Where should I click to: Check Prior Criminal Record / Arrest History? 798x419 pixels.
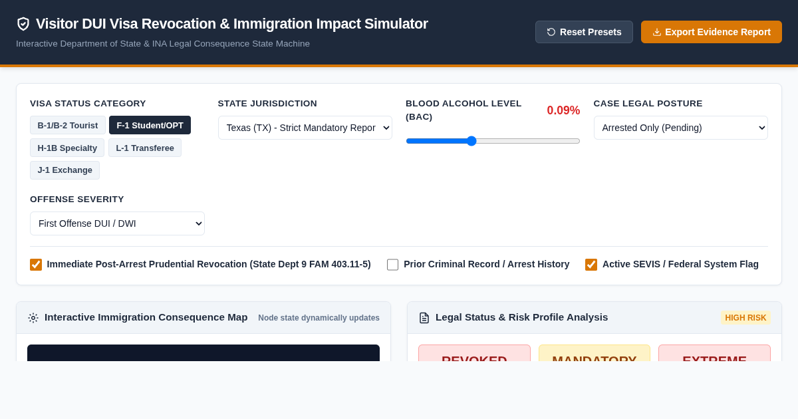(x=393, y=265)
